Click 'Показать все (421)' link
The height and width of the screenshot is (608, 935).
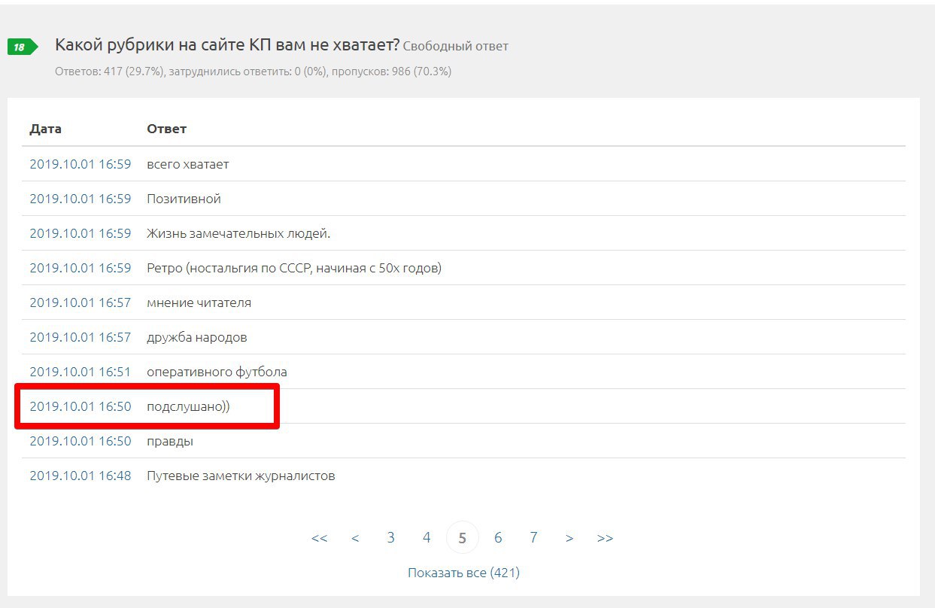[x=463, y=573]
